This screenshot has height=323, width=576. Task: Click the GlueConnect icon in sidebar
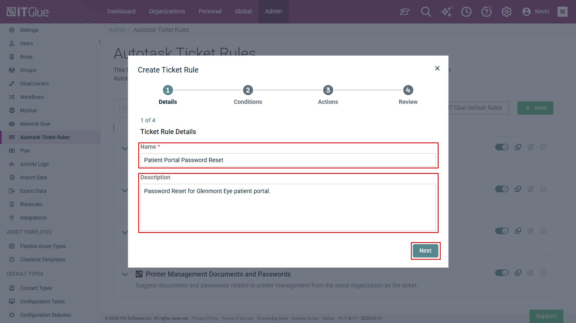[x=12, y=84]
